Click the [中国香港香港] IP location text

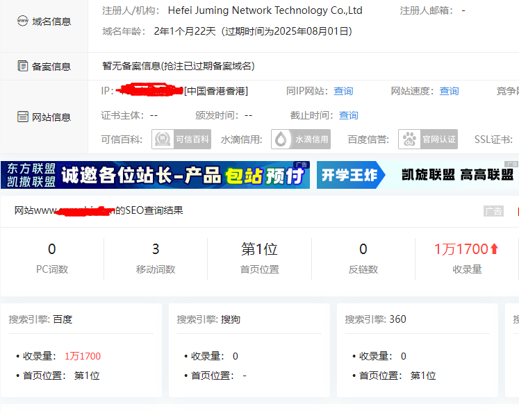(216, 91)
